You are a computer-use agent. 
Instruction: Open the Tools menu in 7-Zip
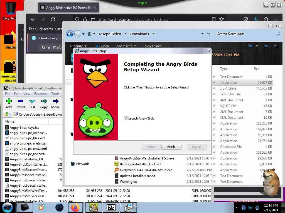55,94
